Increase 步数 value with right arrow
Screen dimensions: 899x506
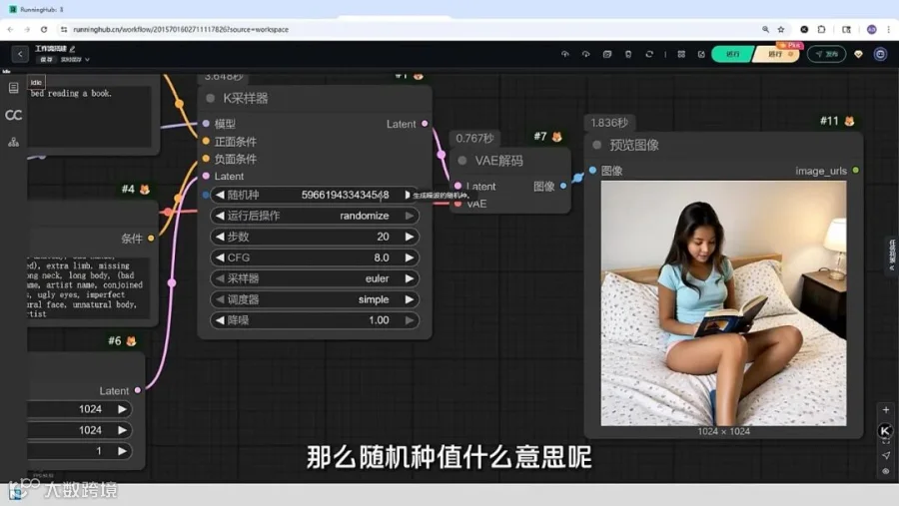click(x=410, y=237)
